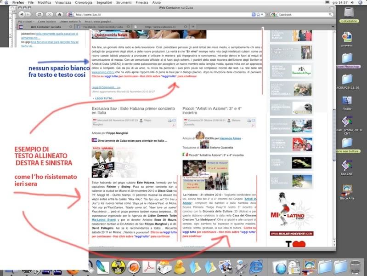Click PDF icon on Este Habana article
Viewport: 367px width, 276px height.
[x=174, y=125]
